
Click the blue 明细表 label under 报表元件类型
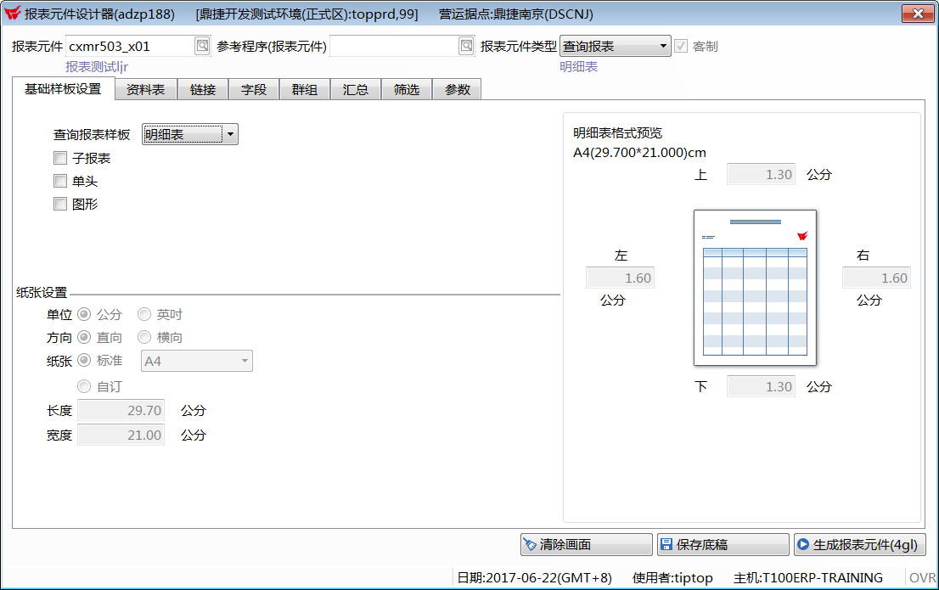(578, 66)
